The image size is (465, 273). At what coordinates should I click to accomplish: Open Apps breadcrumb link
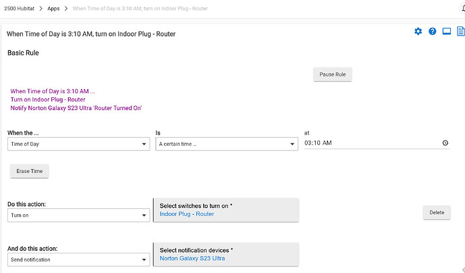53,9
